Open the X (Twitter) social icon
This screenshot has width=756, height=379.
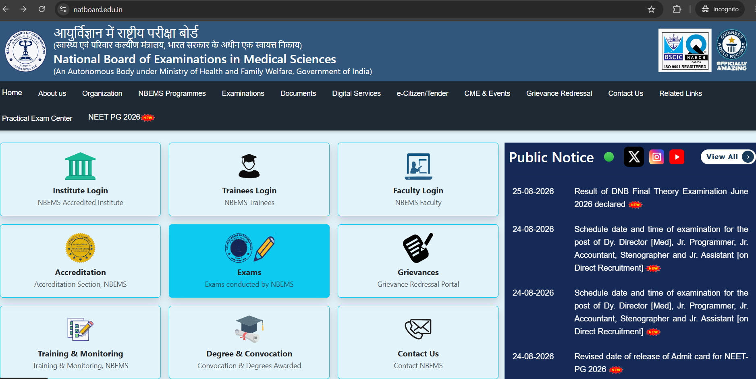(x=634, y=157)
